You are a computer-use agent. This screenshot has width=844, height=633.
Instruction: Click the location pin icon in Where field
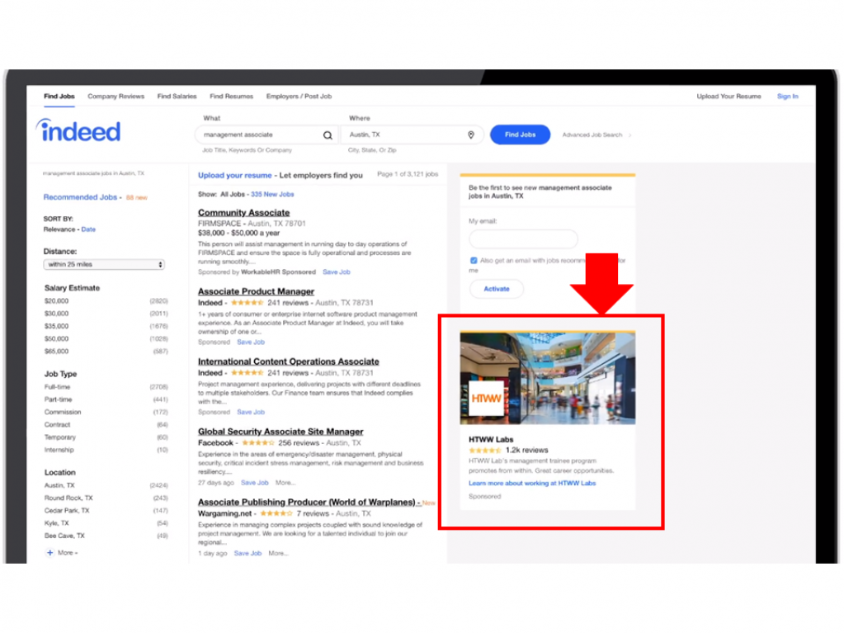tap(471, 135)
